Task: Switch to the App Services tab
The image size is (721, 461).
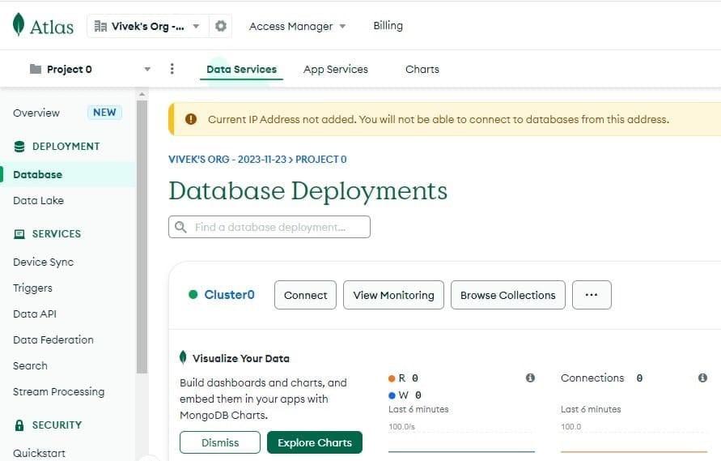Action: [x=335, y=69]
